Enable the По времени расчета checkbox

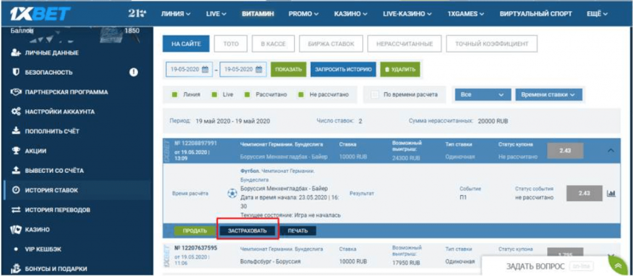(375, 95)
